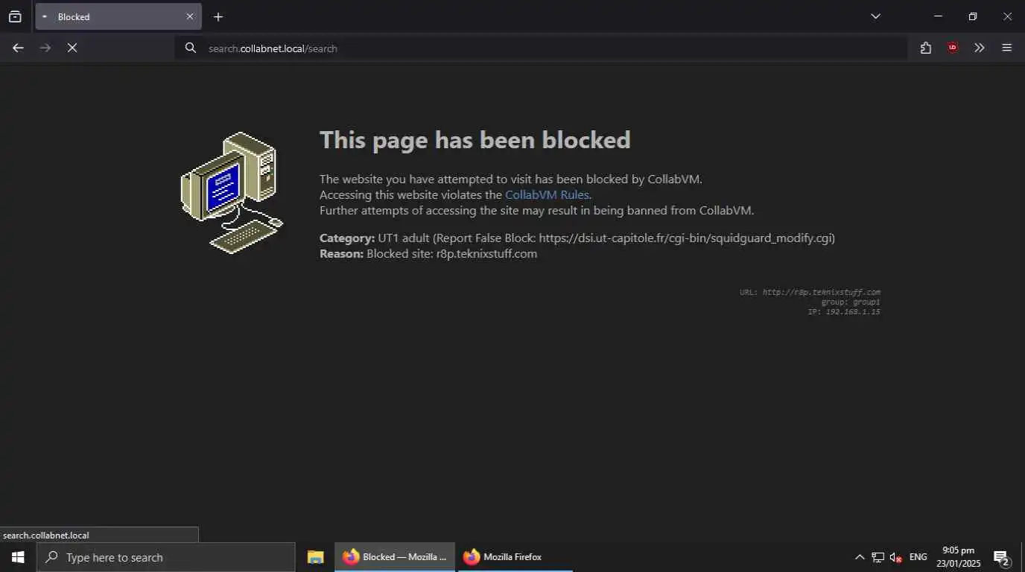The width and height of the screenshot is (1025, 572).
Task: Click the 'UT1 adult' category text line
Action: (x=577, y=238)
